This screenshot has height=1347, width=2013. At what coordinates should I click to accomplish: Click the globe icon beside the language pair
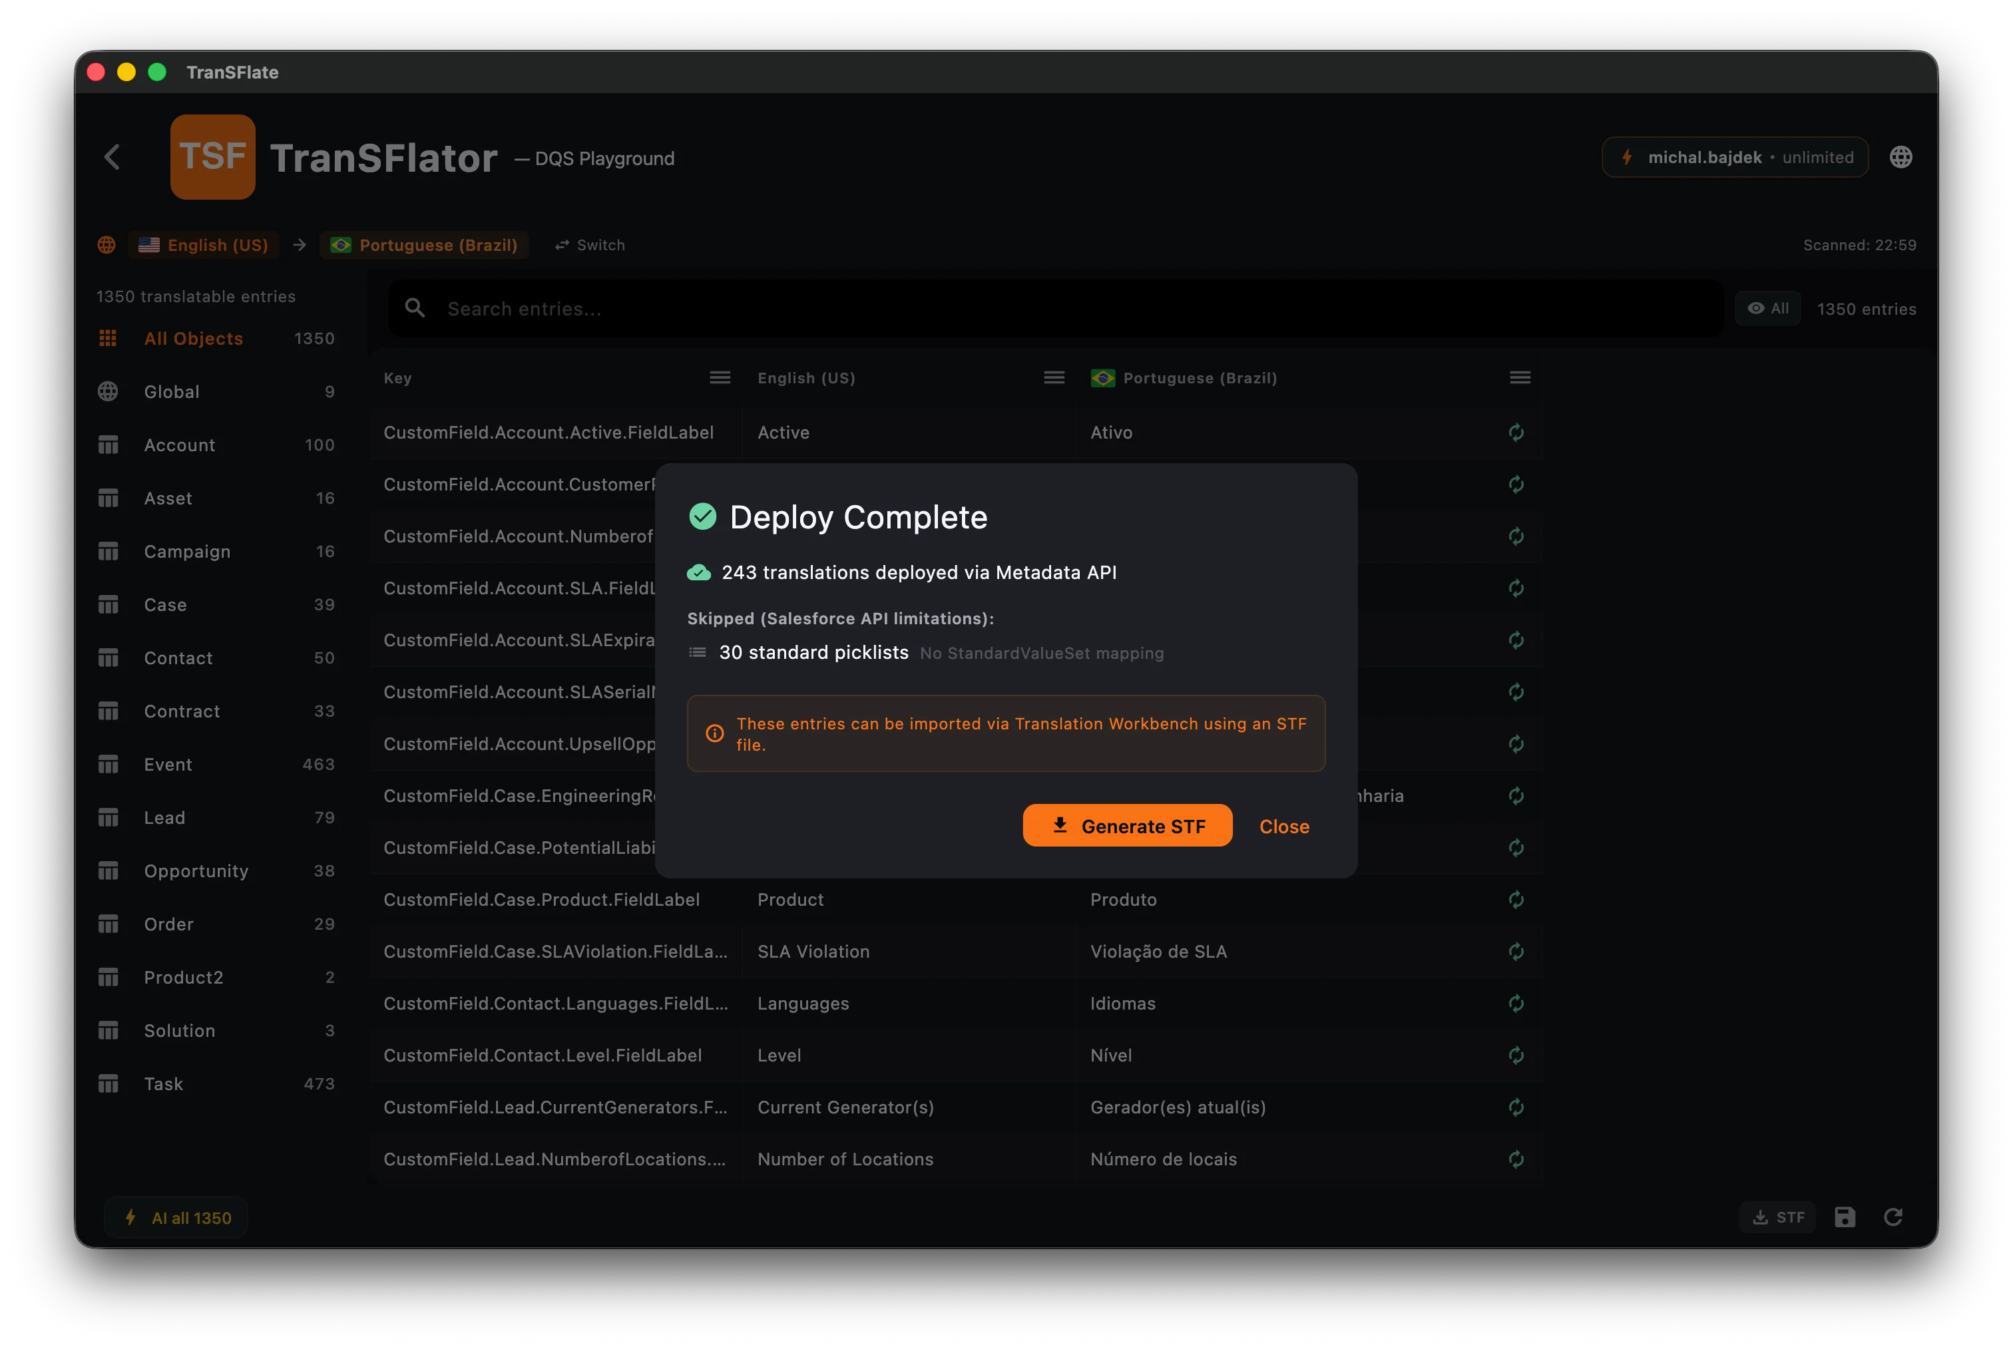click(107, 245)
